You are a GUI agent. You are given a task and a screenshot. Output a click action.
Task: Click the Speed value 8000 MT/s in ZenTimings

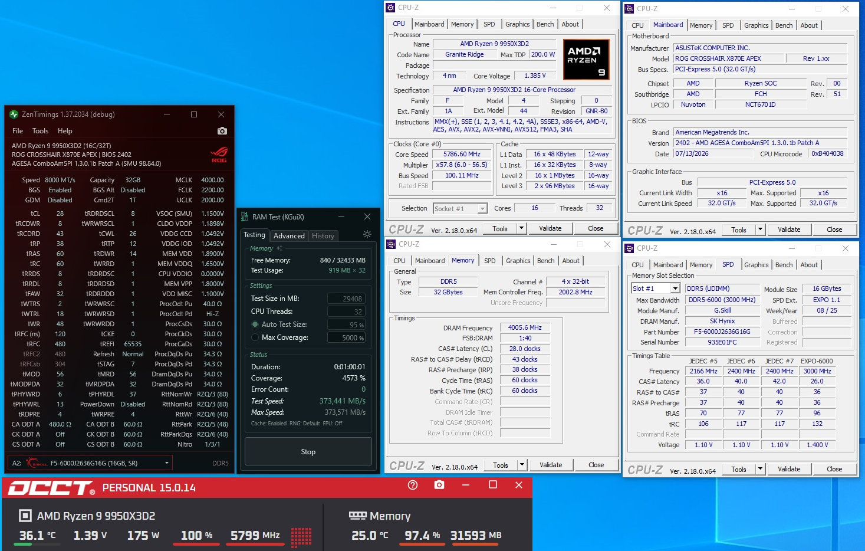(x=60, y=180)
